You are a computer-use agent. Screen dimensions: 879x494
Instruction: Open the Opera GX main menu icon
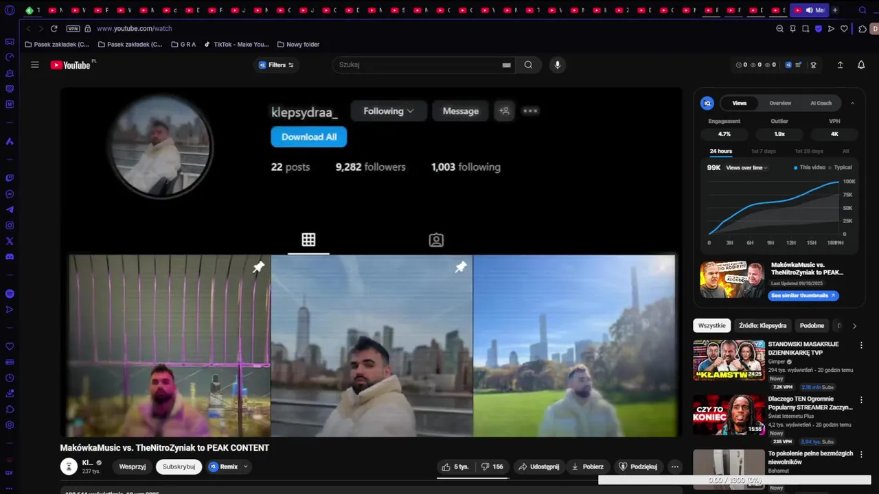[x=10, y=10]
